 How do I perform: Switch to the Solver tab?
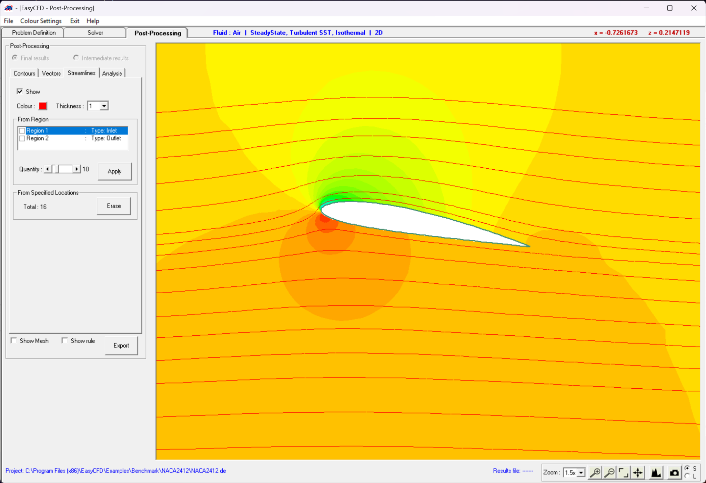[x=95, y=33]
